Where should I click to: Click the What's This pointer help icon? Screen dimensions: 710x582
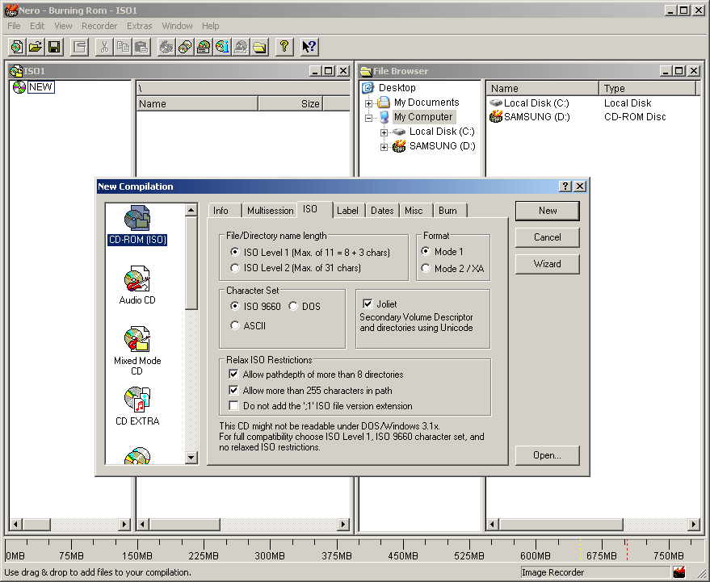click(309, 47)
